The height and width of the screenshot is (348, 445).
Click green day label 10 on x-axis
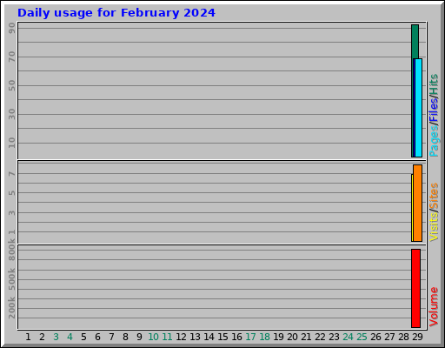(x=153, y=337)
